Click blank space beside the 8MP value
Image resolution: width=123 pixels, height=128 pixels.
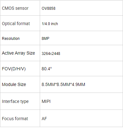click(x=85, y=38)
